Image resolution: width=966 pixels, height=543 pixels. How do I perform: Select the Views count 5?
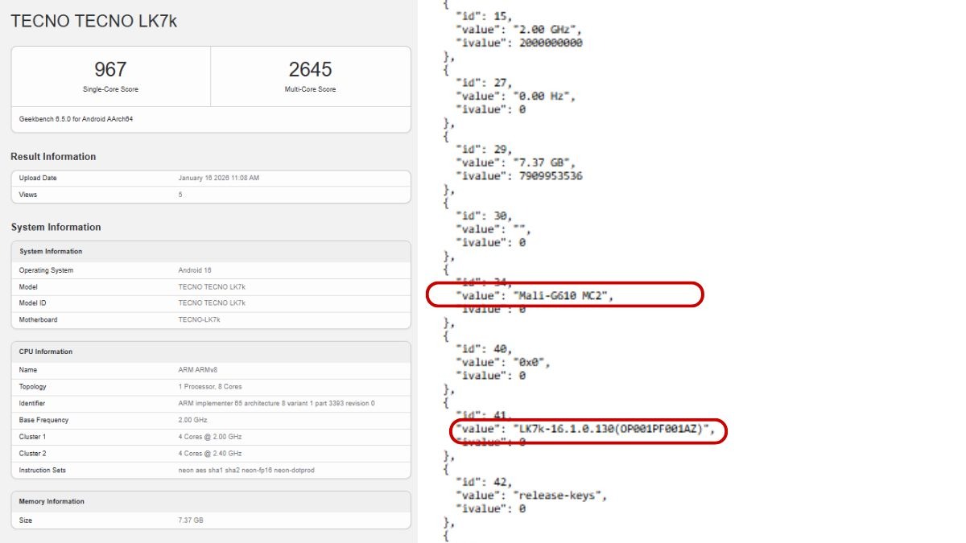[x=180, y=195]
